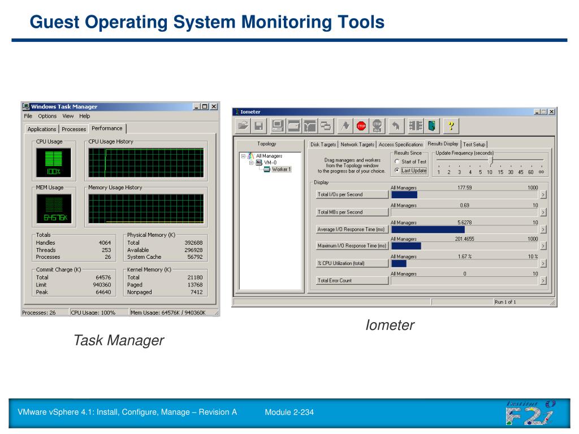The height and width of the screenshot is (434, 579).
Task: Select the Performance tab
Action: (x=107, y=128)
